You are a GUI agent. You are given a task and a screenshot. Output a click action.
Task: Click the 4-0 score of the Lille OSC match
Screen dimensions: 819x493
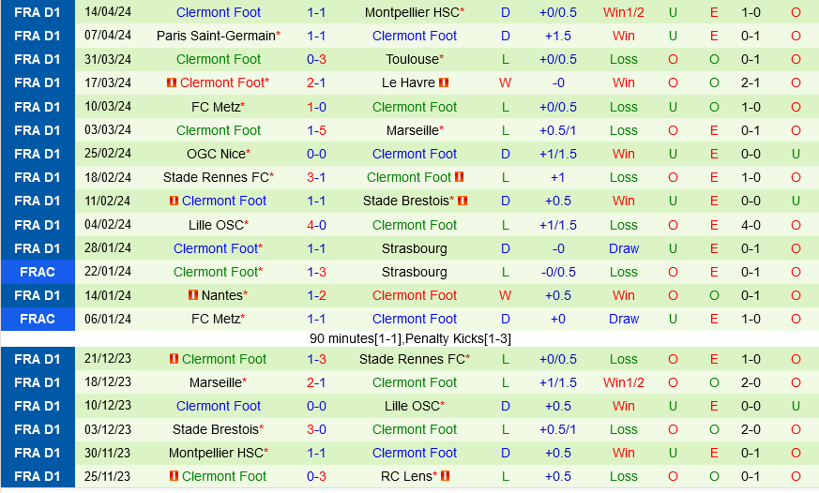(x=316, y=225)
